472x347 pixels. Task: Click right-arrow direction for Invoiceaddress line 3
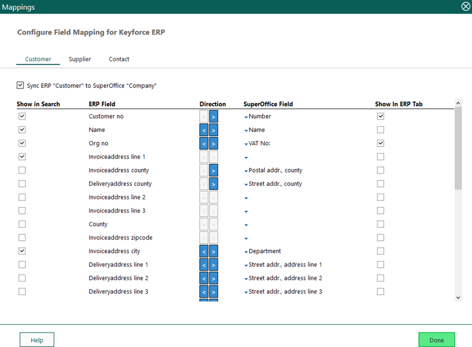[x=213, y=211]
